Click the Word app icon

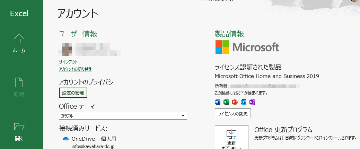[218, 102]
